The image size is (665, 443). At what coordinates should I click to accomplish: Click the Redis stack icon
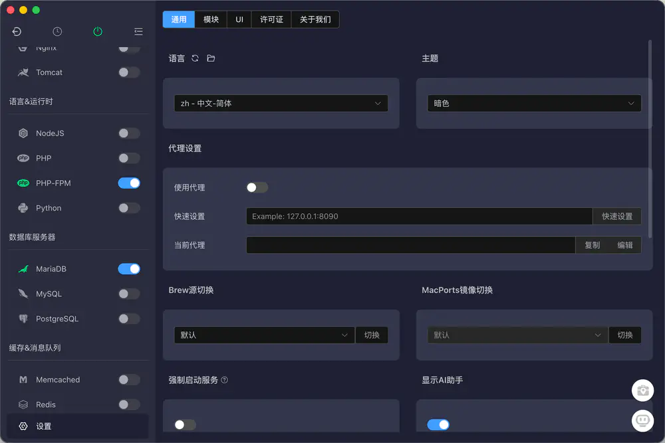pos(23,404)
